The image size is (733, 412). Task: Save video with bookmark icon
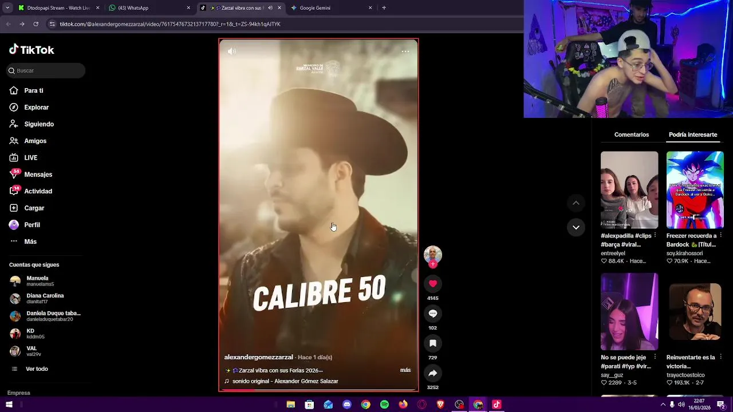tap(433, 343)
